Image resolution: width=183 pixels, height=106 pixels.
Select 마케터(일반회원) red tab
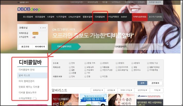(x=140, y=17)
